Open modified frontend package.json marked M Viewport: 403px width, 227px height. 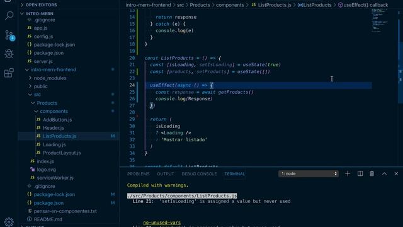pyautogui.click(x=48, y=203)
